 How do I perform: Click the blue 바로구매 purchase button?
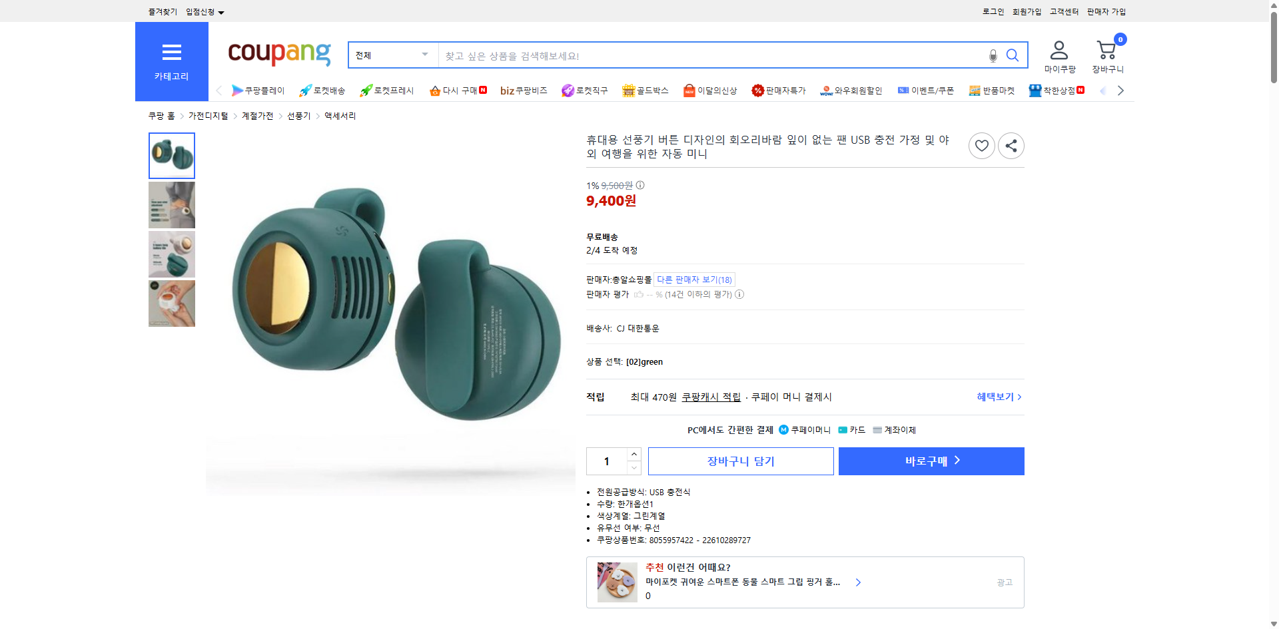coord(931,461)
